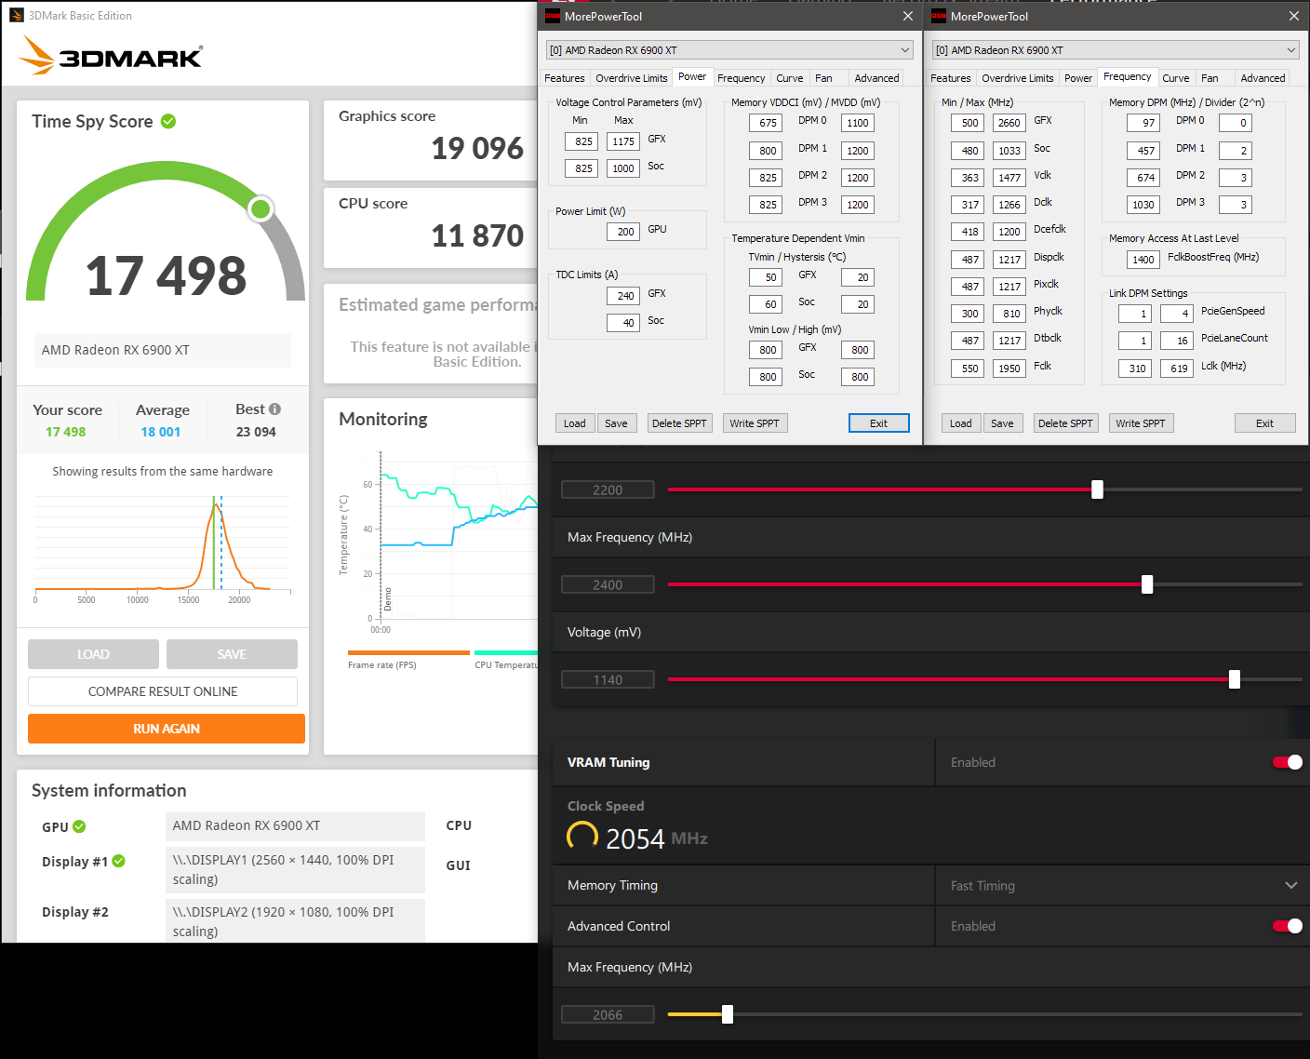This screenshot has width=1310, height=1059.
Task: Open Curve tab in right MorePowerTool
Action: (x=1175, y=78)
